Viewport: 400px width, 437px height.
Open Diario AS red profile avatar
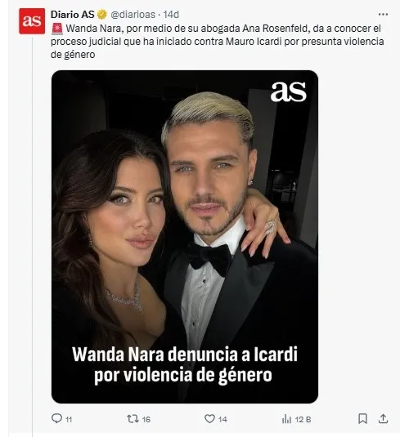(32, 21)
